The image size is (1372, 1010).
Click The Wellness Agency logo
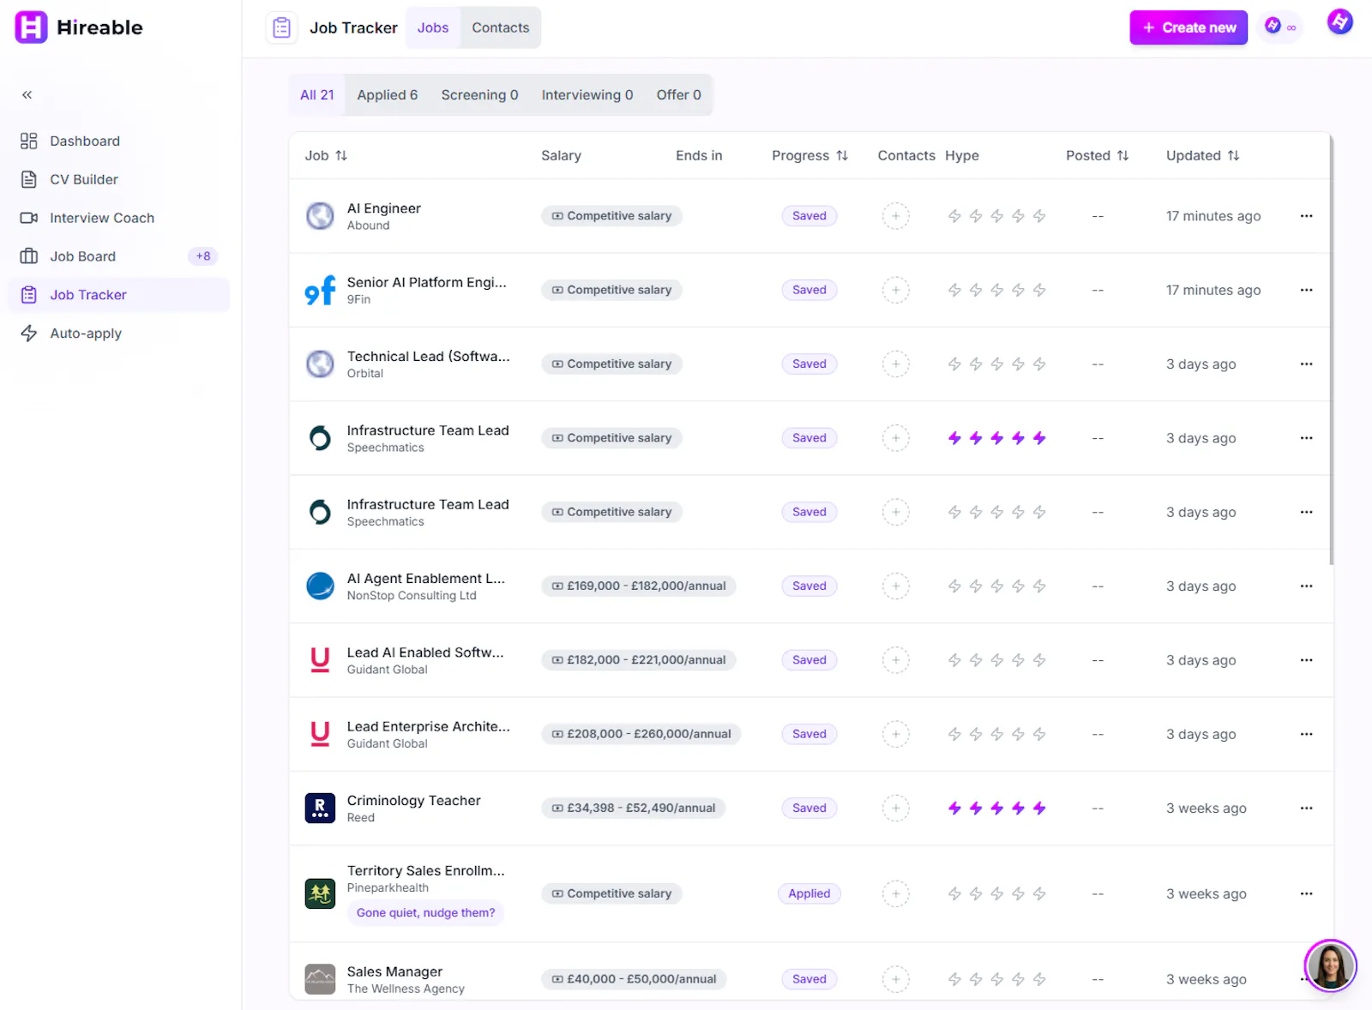(320, 979)
